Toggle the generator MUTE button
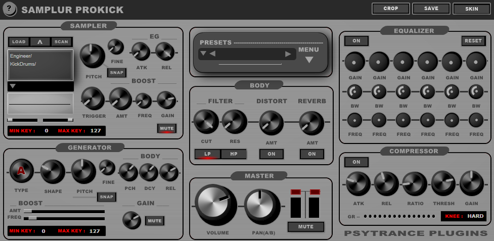The image size is (494, 241). point(155,221)
